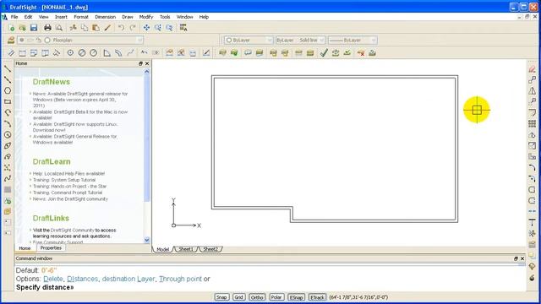Click the green checkmark toolbar icon
The image size is (541, 304).
tap(324, 52)
